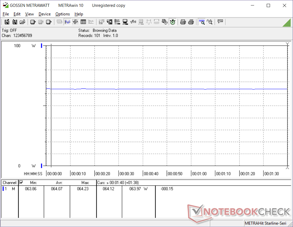Select the crosshair XY view icon
This screenshot has height=227, width=293.
(75, 22)
